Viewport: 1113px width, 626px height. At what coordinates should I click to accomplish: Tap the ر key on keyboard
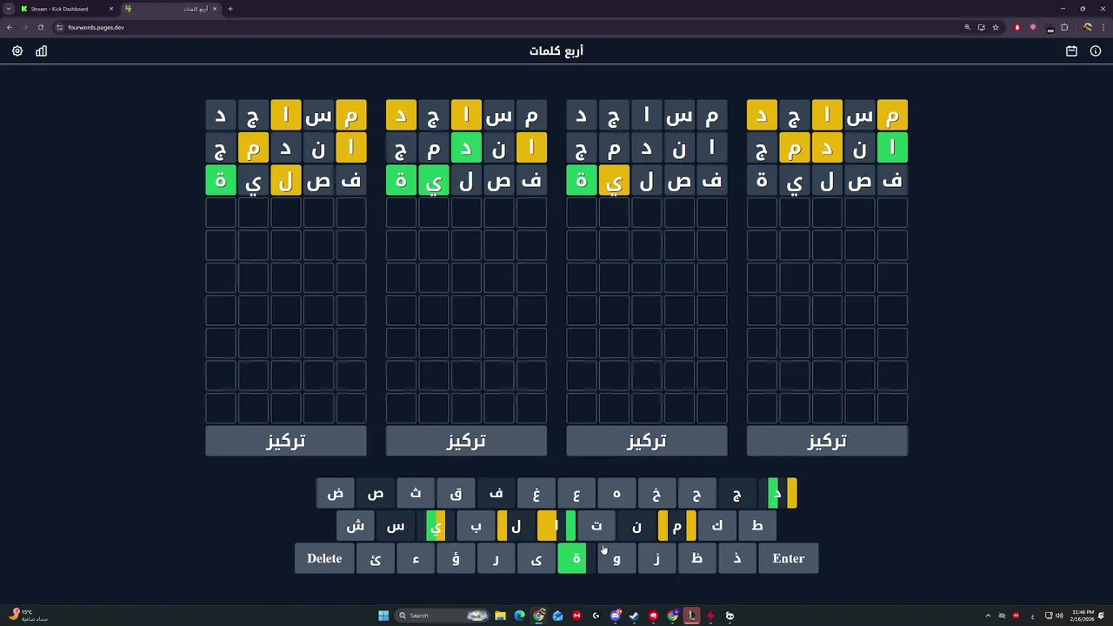click(x=496, y=558)
